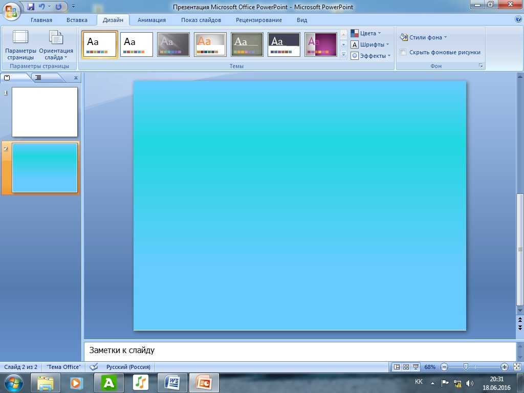Viewport: 524px width, 393px height.
Task: Zoom in with plus button
Action: pos(504,367)
